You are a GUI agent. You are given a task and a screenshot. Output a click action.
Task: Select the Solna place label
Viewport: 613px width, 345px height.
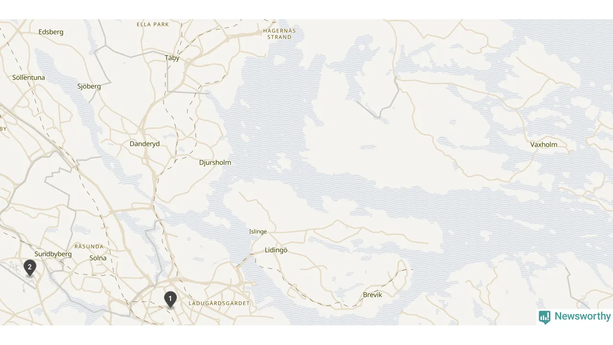[98, 258]
